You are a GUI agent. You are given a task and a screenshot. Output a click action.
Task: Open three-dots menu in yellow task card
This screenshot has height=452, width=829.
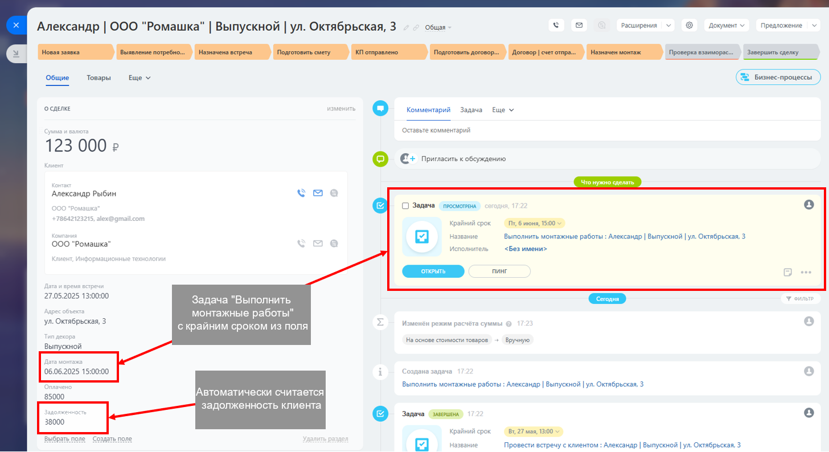tap(806, 272)
